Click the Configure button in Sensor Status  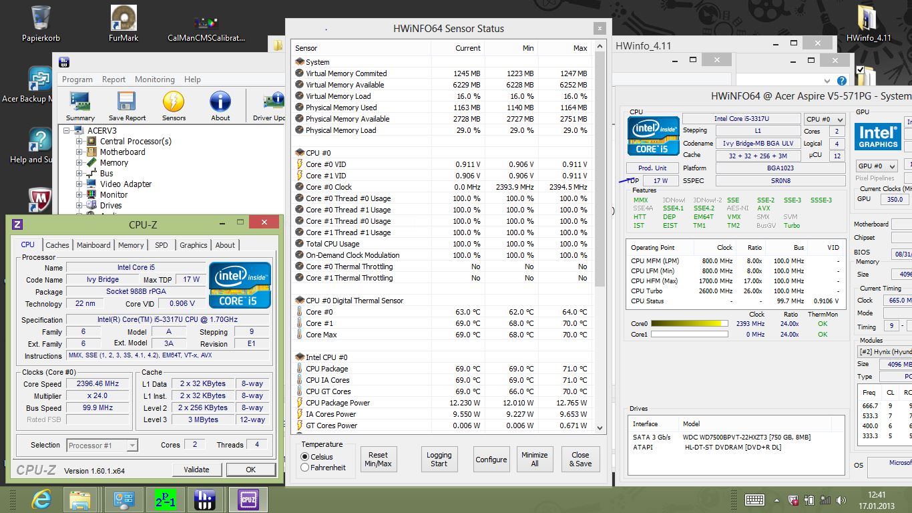tap(491, 460)
